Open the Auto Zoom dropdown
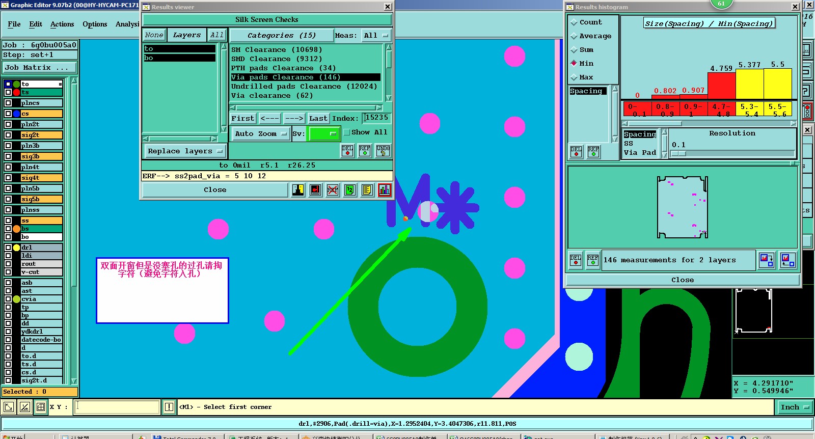Image resolution: width=815 pixels, height=439 pixels. tap(261, 134)
